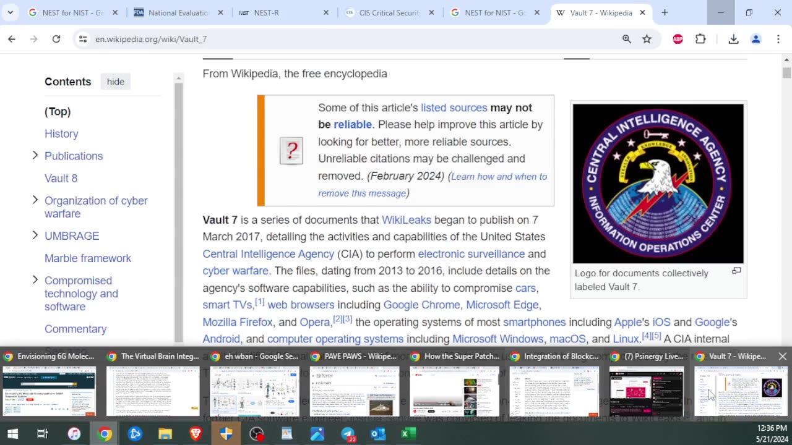The image size is (792, 445).
Task: Open the listed sources link
Action: pyautogui.click(x=454, y=108)
